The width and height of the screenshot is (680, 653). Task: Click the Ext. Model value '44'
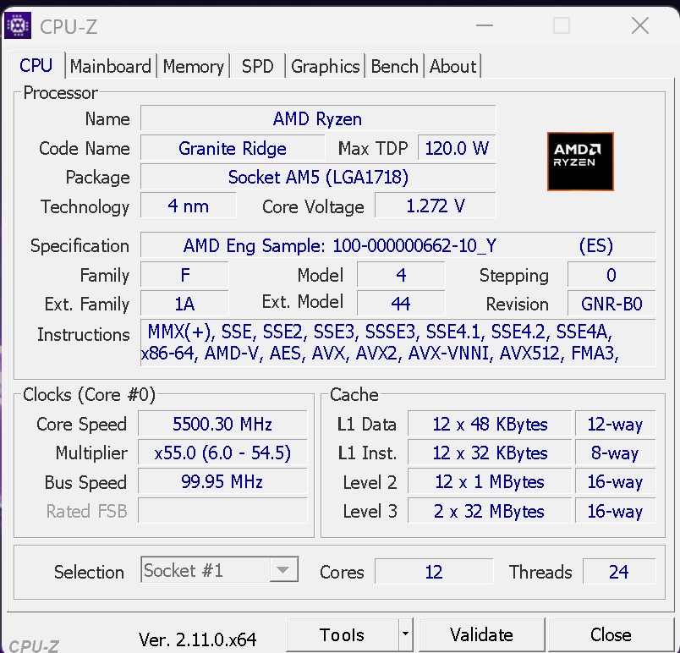[x=401, y=304]
